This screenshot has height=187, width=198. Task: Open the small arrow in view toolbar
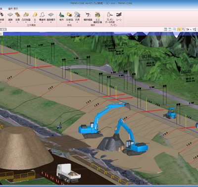[x=191, y=30]
